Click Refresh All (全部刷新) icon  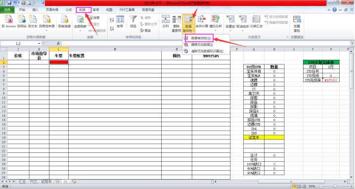pos(80,19)
